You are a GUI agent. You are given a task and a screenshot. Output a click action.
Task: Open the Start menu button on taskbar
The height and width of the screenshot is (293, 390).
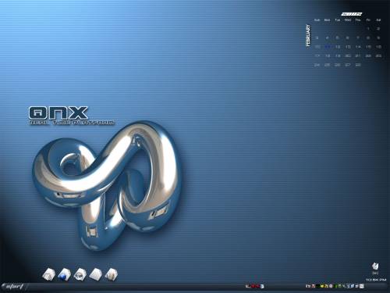coord(14,287)
